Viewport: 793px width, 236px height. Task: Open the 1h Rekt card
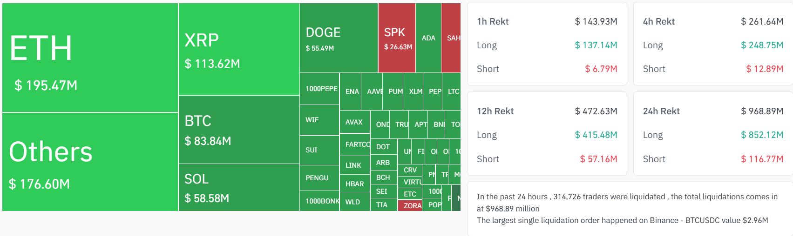(547, 44)
